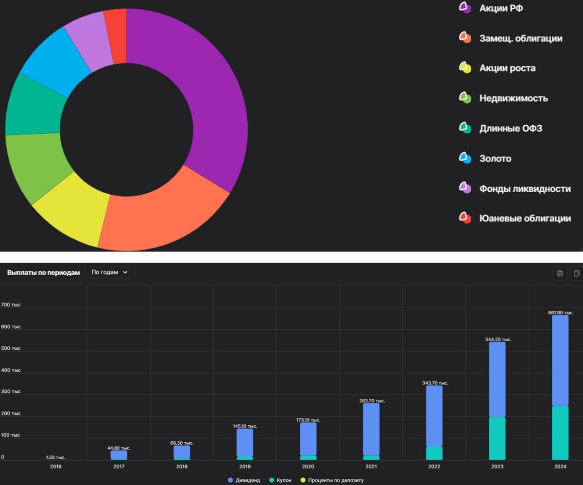This screenshot has width=583, height=485.
Task: Click the 667.80 тыс. value label
Action: coord(560,313)
